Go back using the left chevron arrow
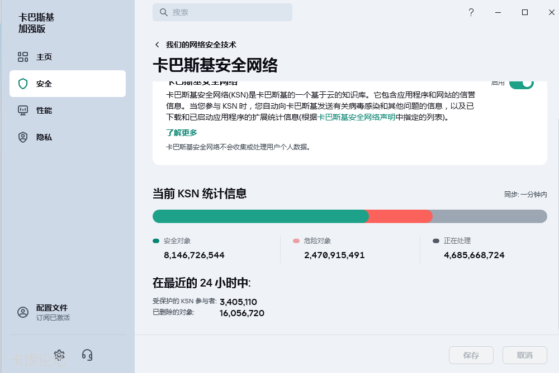This screenshot has width=559, height=373. tap(157, 45)
